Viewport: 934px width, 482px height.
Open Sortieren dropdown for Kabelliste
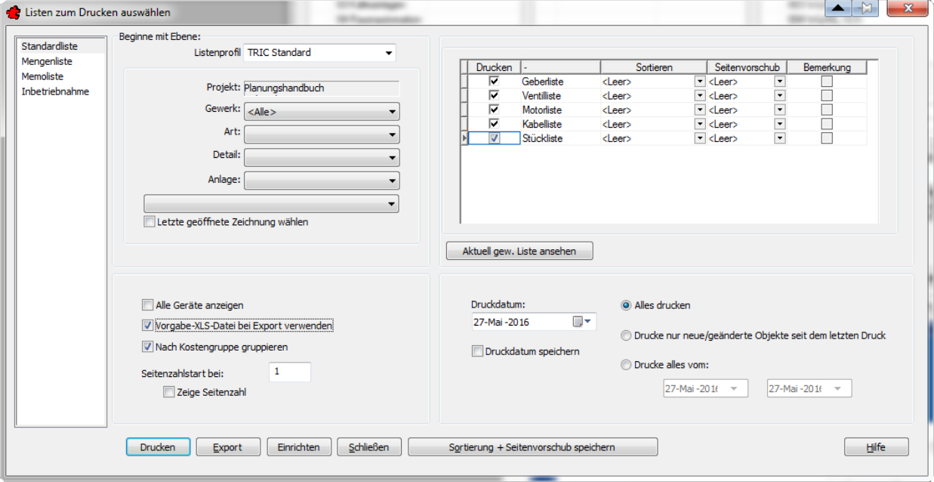[700, 124]
